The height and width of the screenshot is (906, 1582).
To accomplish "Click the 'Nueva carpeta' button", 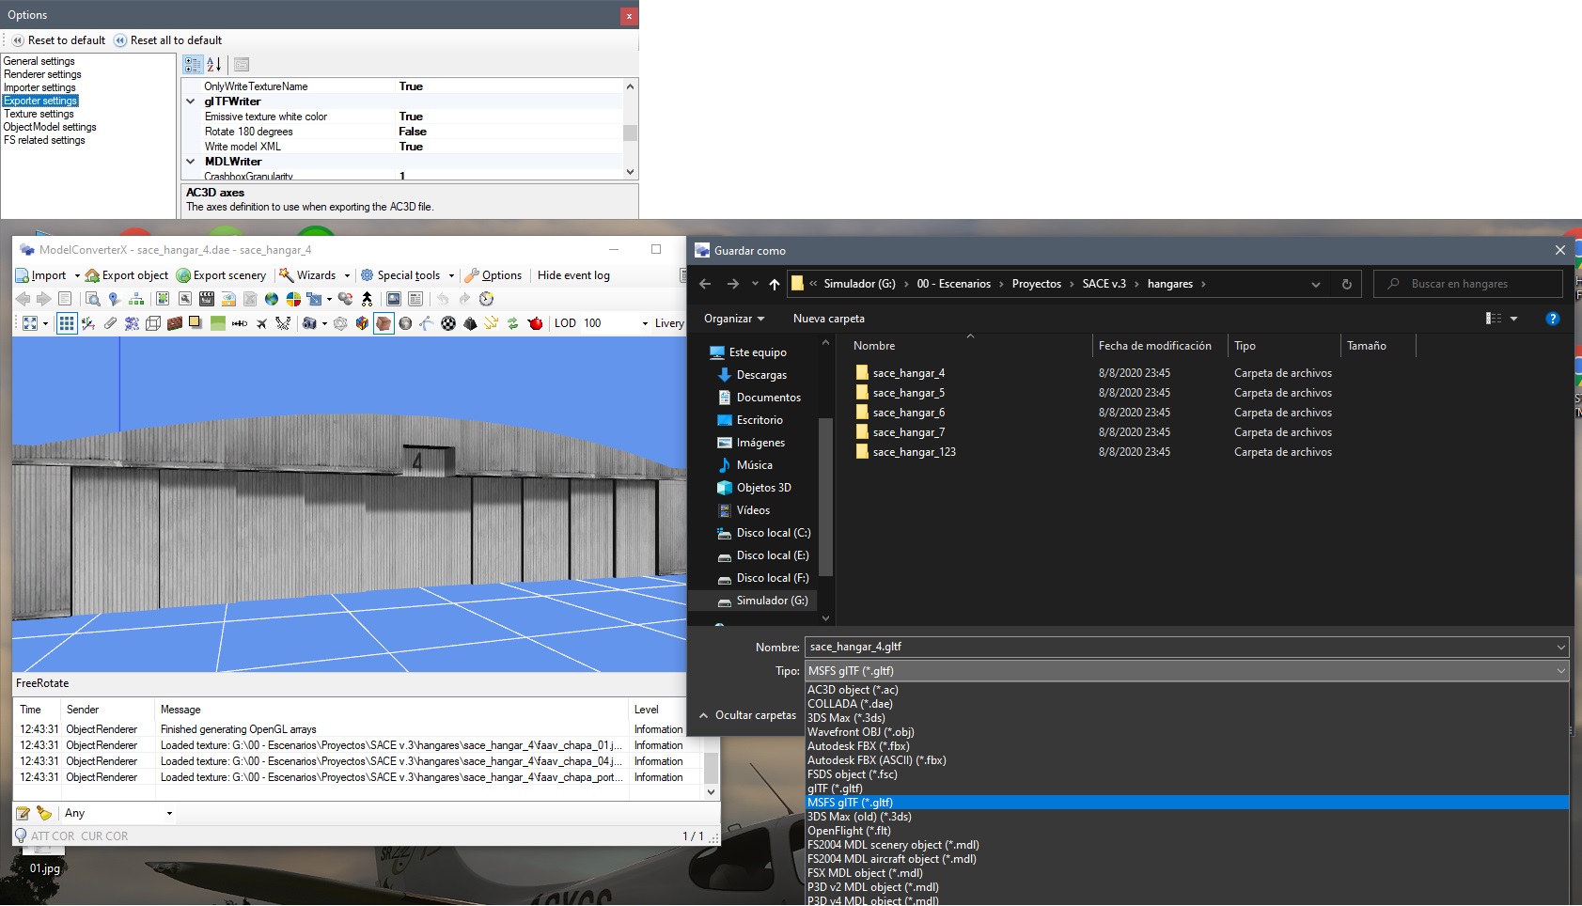I will pos(828,319).
